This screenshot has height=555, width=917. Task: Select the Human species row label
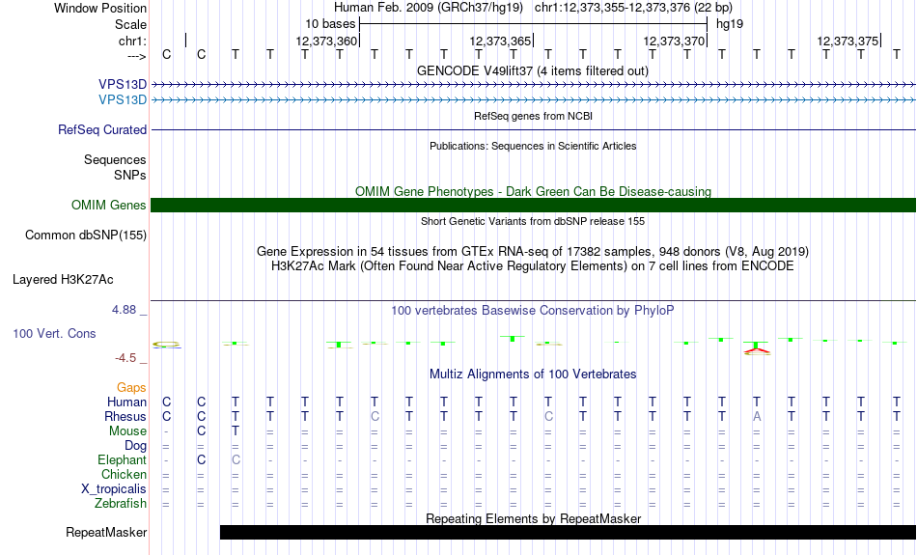click(x=126, y=402)
